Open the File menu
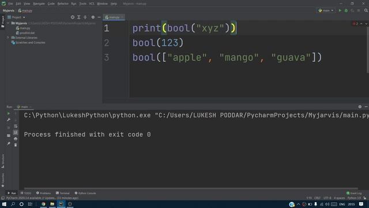 point(10,3)
